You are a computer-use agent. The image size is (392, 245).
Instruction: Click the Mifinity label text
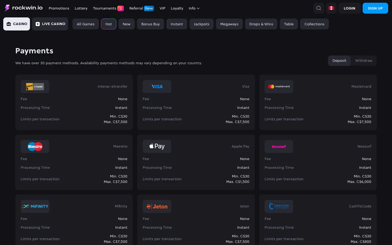point(121,206)
